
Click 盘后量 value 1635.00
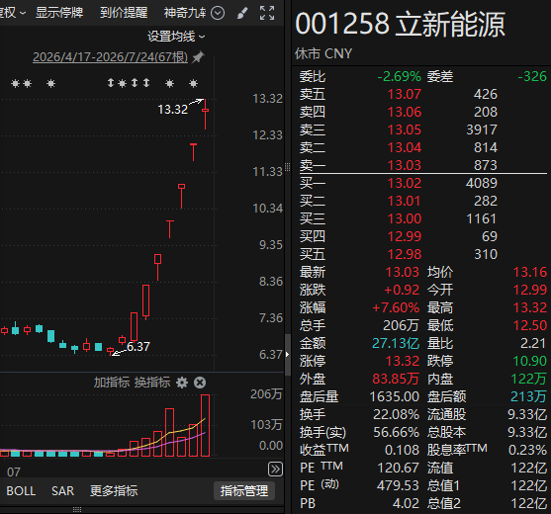(x=395, y=396)
